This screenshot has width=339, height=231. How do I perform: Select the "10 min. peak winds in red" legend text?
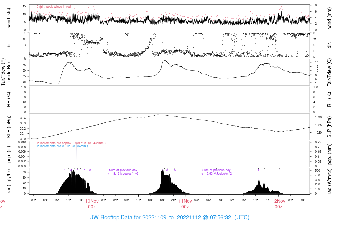[x=53, y=7]
